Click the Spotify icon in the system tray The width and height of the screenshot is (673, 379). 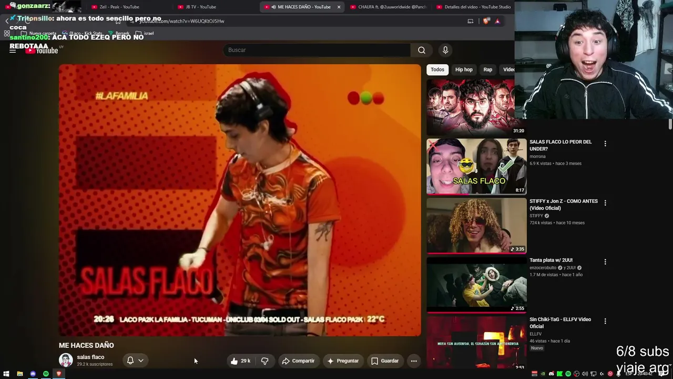click(x=568, y=374)
